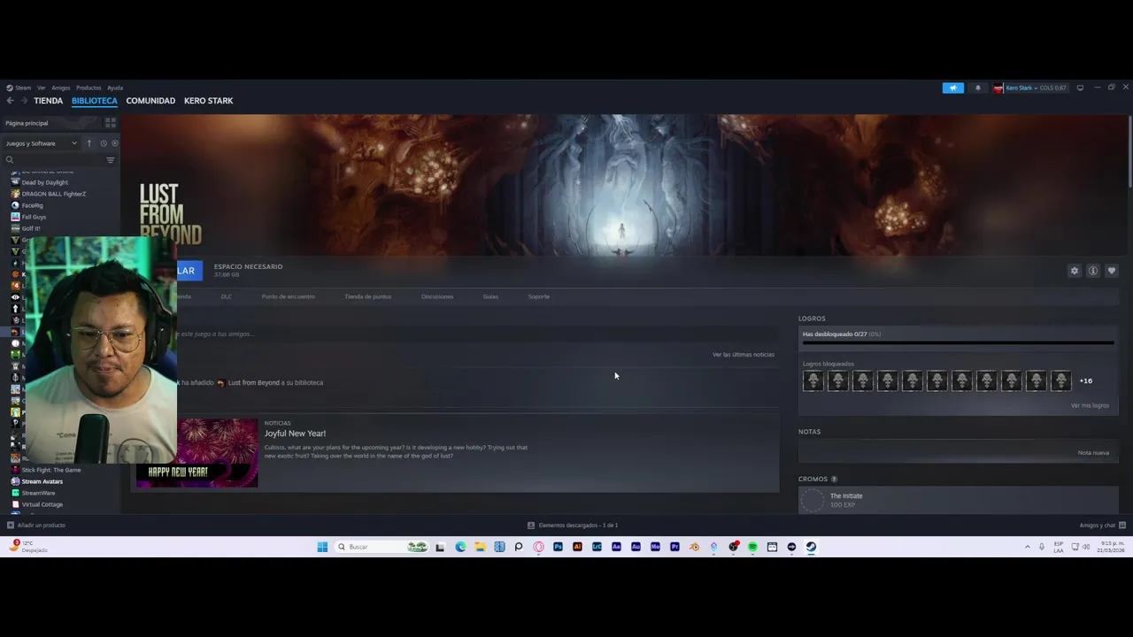Image resolution: width=1133 pixels, height=637 pixels.
Task: Expand Juegos y Software dropdown
Action: point(42,143)
